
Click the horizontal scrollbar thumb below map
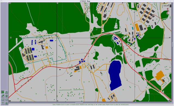point(79,103)
